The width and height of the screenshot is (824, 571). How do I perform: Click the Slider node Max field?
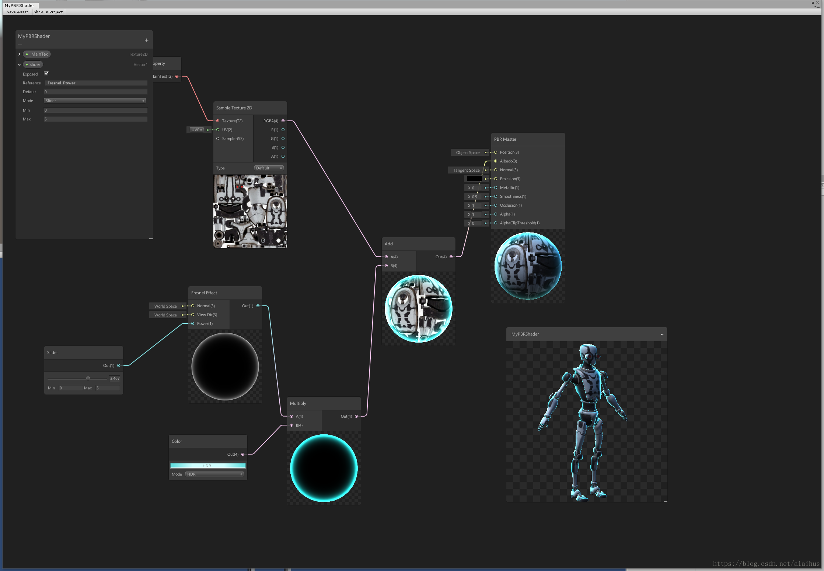(x=108, y=388)
